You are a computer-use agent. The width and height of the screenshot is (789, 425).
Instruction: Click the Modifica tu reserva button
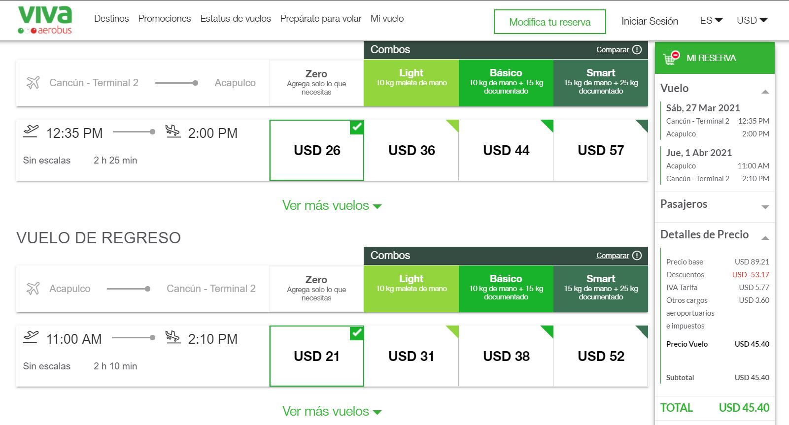click(x=549, y=22)
